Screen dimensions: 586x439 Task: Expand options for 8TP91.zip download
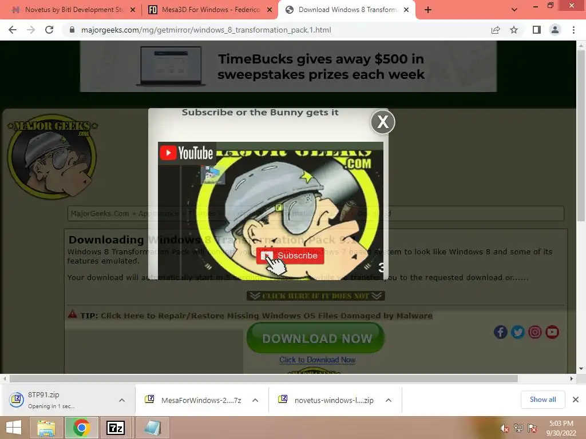tap(122, 400)
